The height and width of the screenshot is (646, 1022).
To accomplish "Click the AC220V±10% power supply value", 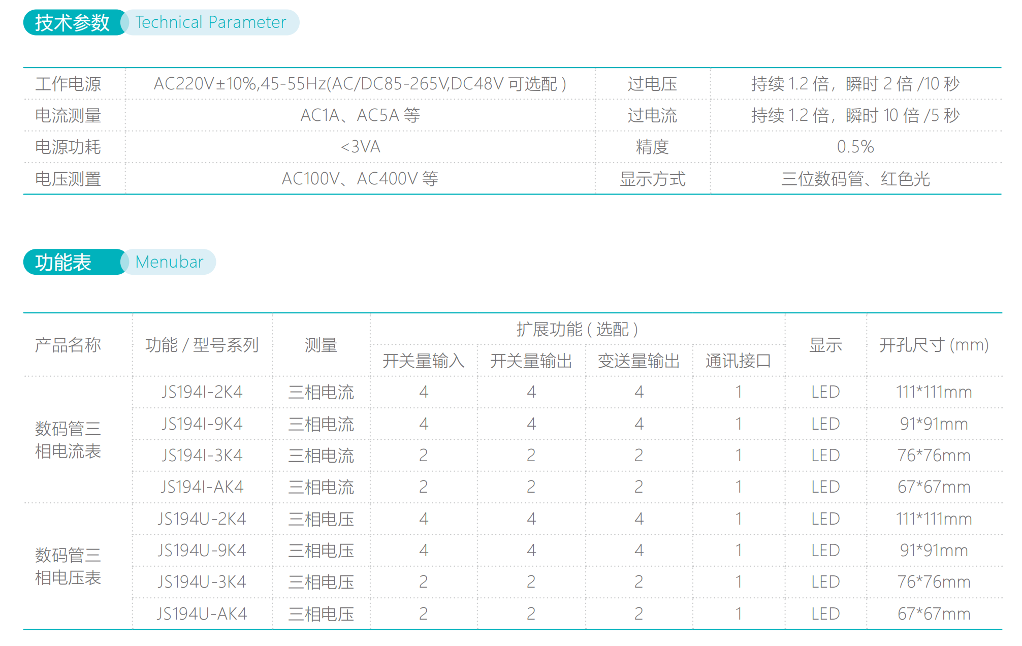I will (x=361, y=84).
